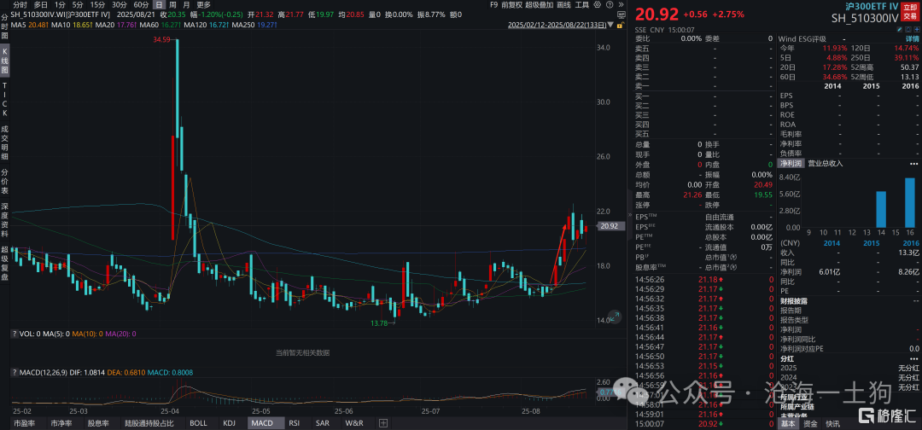Viewport: 922px width, 430px height.
Task: Click the 立即交易 trade button
Action: (x=910, y=12)
